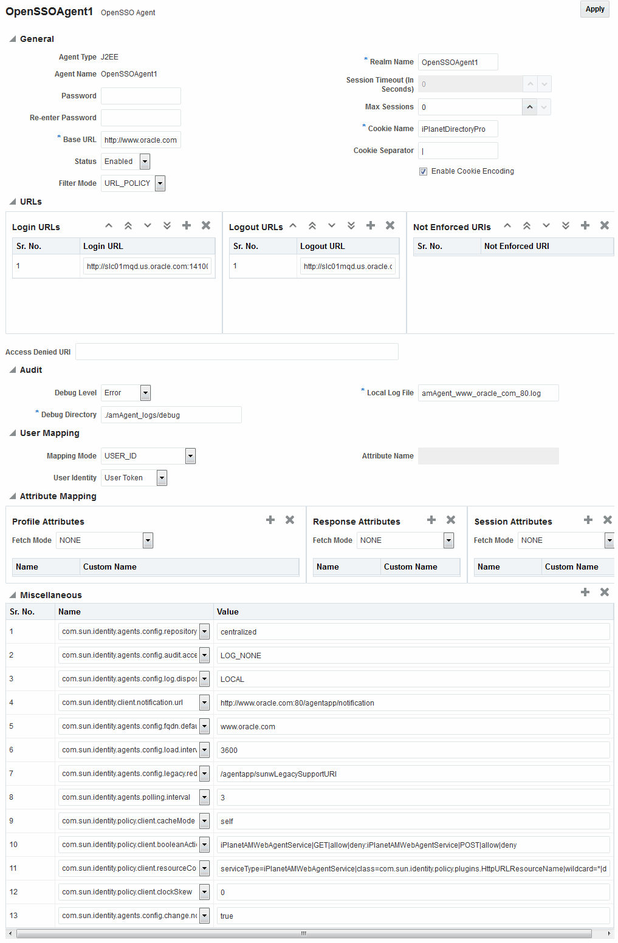Open the Debug Level dropdown

145,393
